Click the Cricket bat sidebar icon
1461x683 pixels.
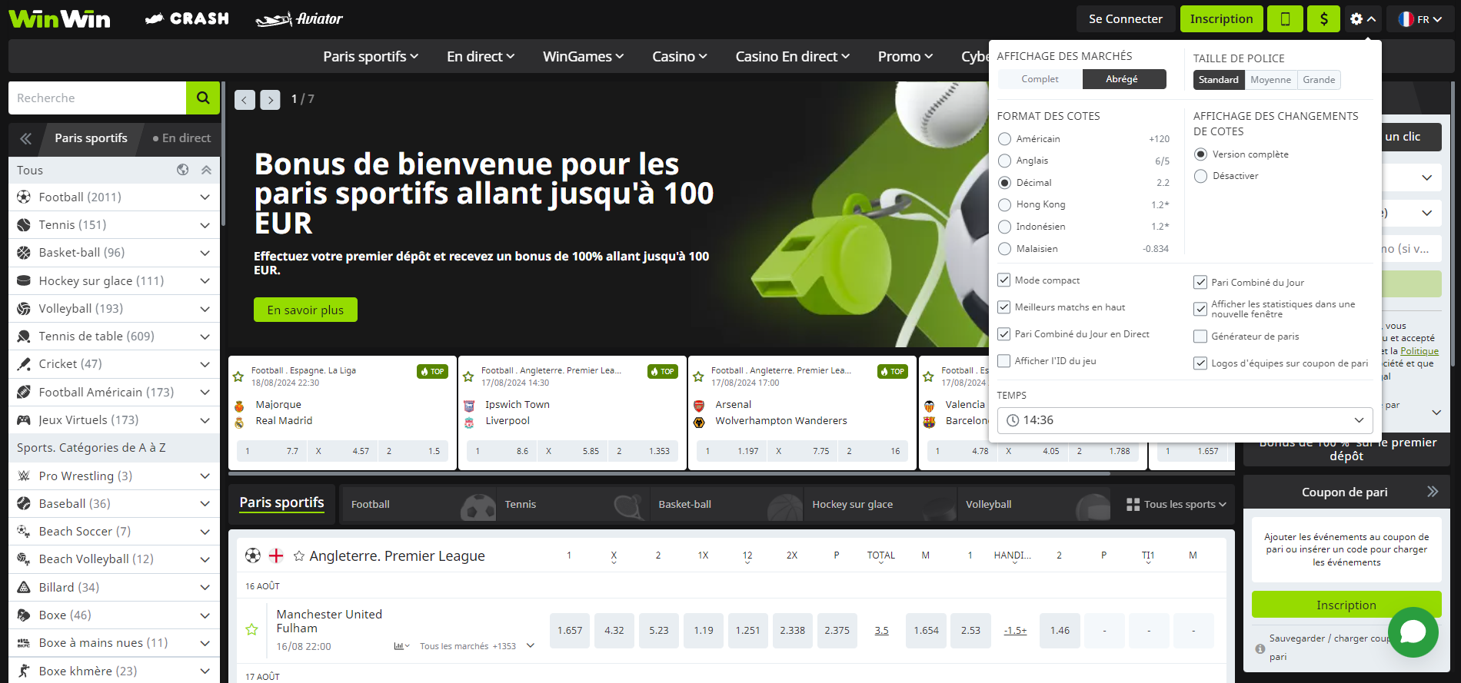point(24,364)
